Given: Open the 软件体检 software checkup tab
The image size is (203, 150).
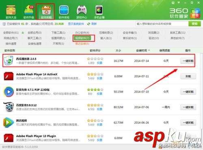Looking at the screenshot, I should coord(64,12).
